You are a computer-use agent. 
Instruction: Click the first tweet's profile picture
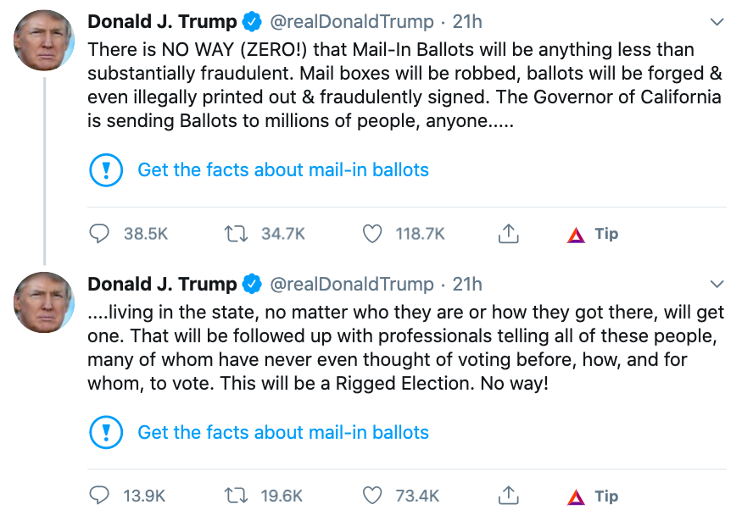pos(44,41)
